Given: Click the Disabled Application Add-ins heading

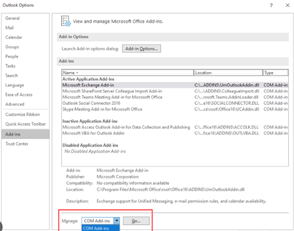Looking at the screenshot, I should click(x=90, y=145).
